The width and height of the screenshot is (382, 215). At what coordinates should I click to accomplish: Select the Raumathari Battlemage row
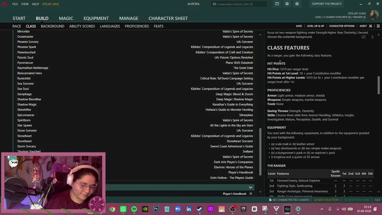point(135,68)
